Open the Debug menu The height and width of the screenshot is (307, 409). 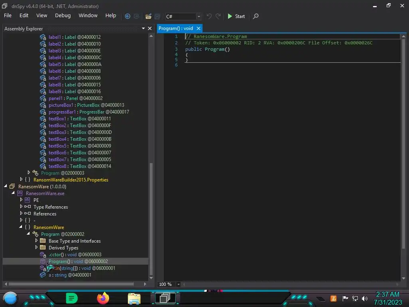coord(63,16)
